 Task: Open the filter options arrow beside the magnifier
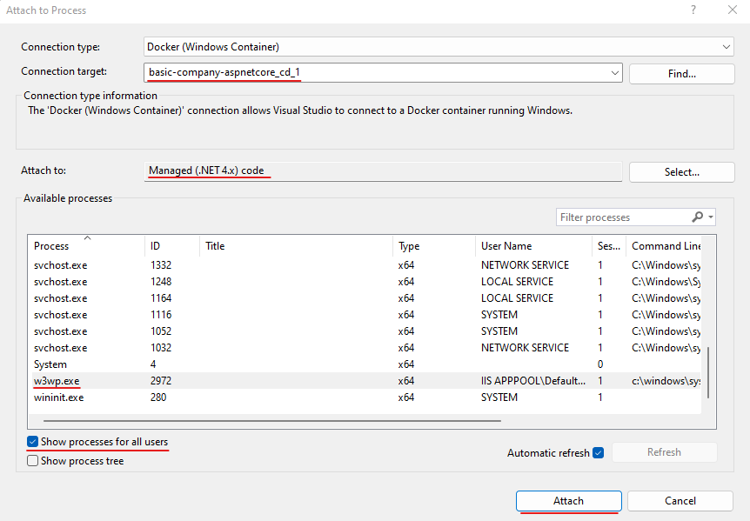pos(711,217)
